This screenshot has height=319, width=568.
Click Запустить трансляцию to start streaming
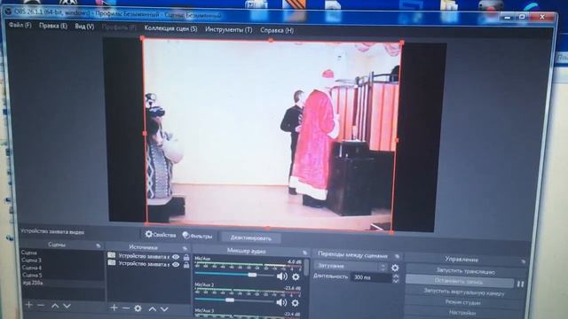tap(465, 271)
